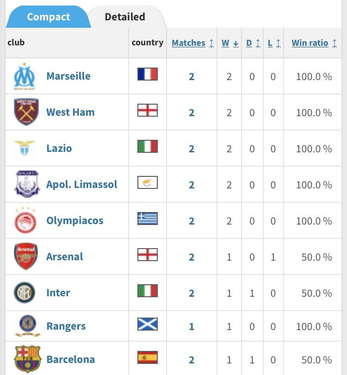Click the Marseille club crest icon
This screenshot has width=347, height=375.
coord(25,76)
